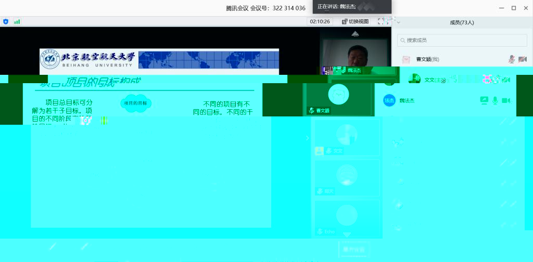Click 魏法杰's camera icon in member list
This screenshot has height=262, width=533.
[505, 100]
